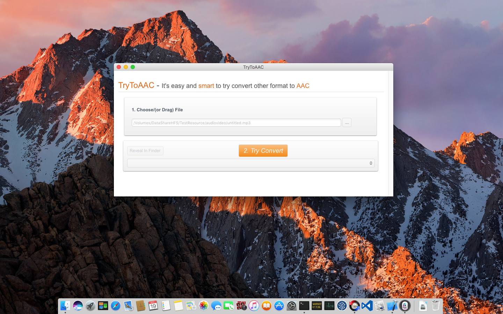Click the TryToAAC window title bar text
Image resolution: width=503 pixels, height=314 pixels.
[x=253, y=67]
